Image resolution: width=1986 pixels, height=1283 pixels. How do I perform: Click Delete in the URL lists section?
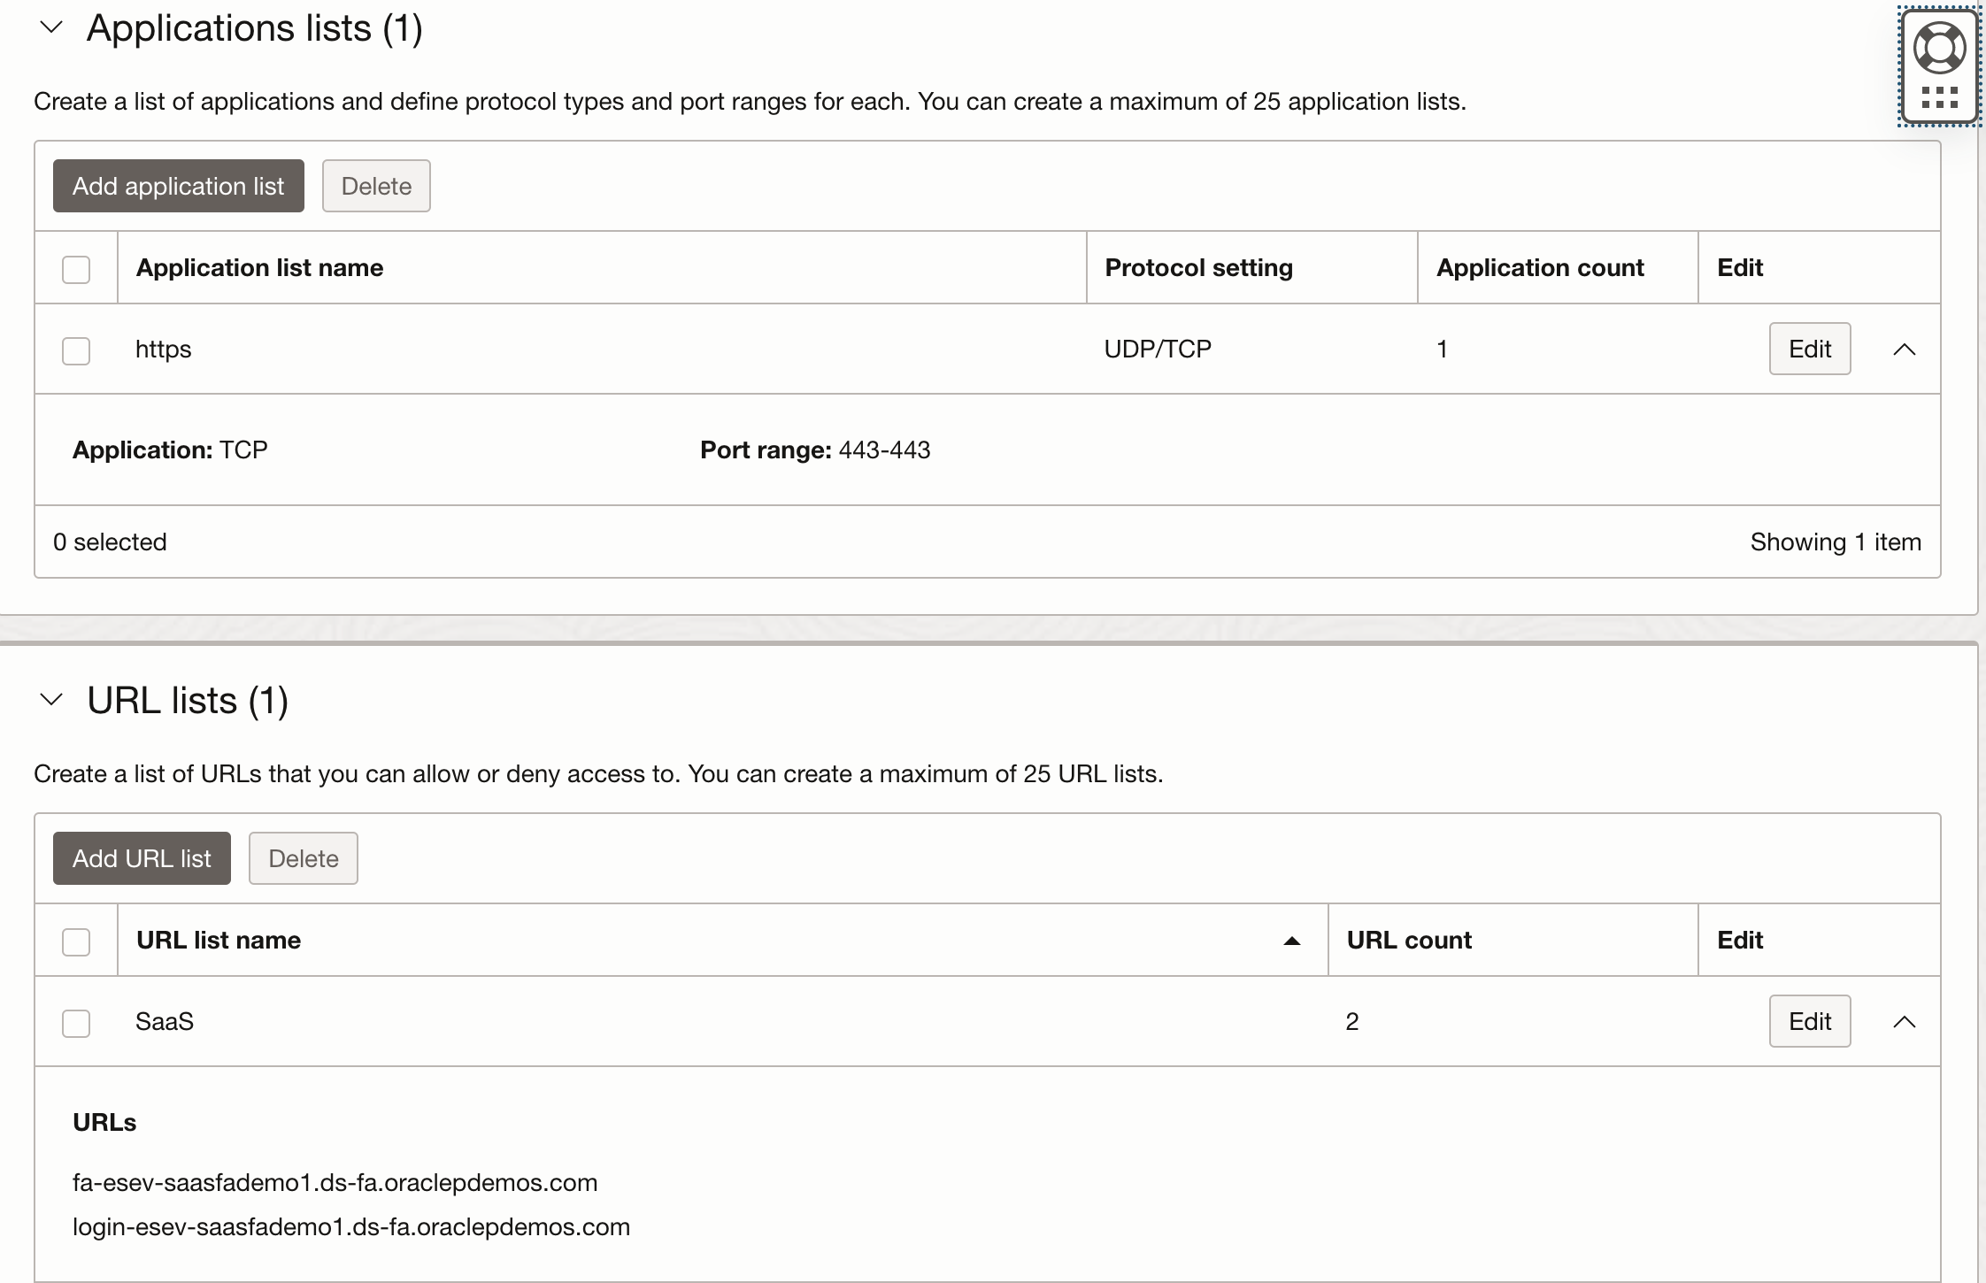(x=303, y=857)
